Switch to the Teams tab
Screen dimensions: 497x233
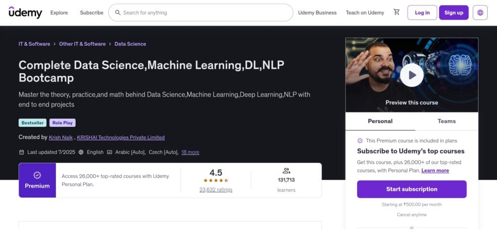click(447, 121)
